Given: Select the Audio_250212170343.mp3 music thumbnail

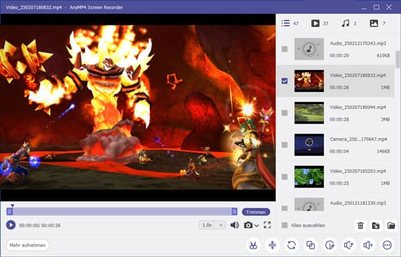Looking at the screenshot, I should click(309, 49).
